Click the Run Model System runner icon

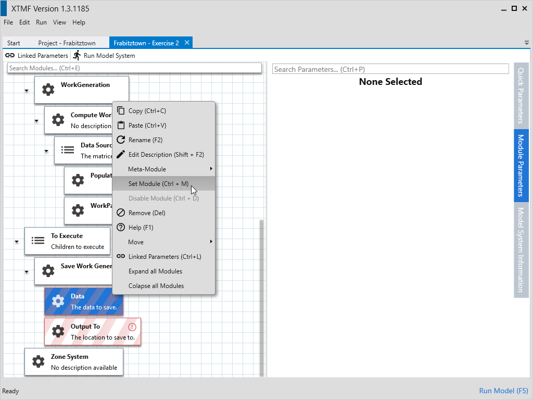pyautogui.click(x=77, y=55)
